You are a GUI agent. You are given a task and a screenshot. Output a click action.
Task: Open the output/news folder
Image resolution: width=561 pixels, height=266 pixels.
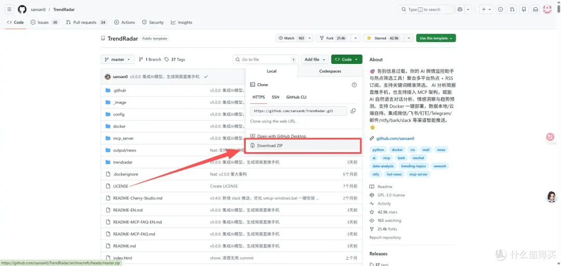coord(125,150)
